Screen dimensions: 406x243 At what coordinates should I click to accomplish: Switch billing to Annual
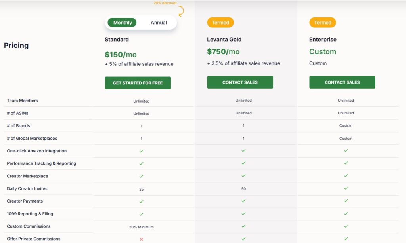click(x=159, y=23)
